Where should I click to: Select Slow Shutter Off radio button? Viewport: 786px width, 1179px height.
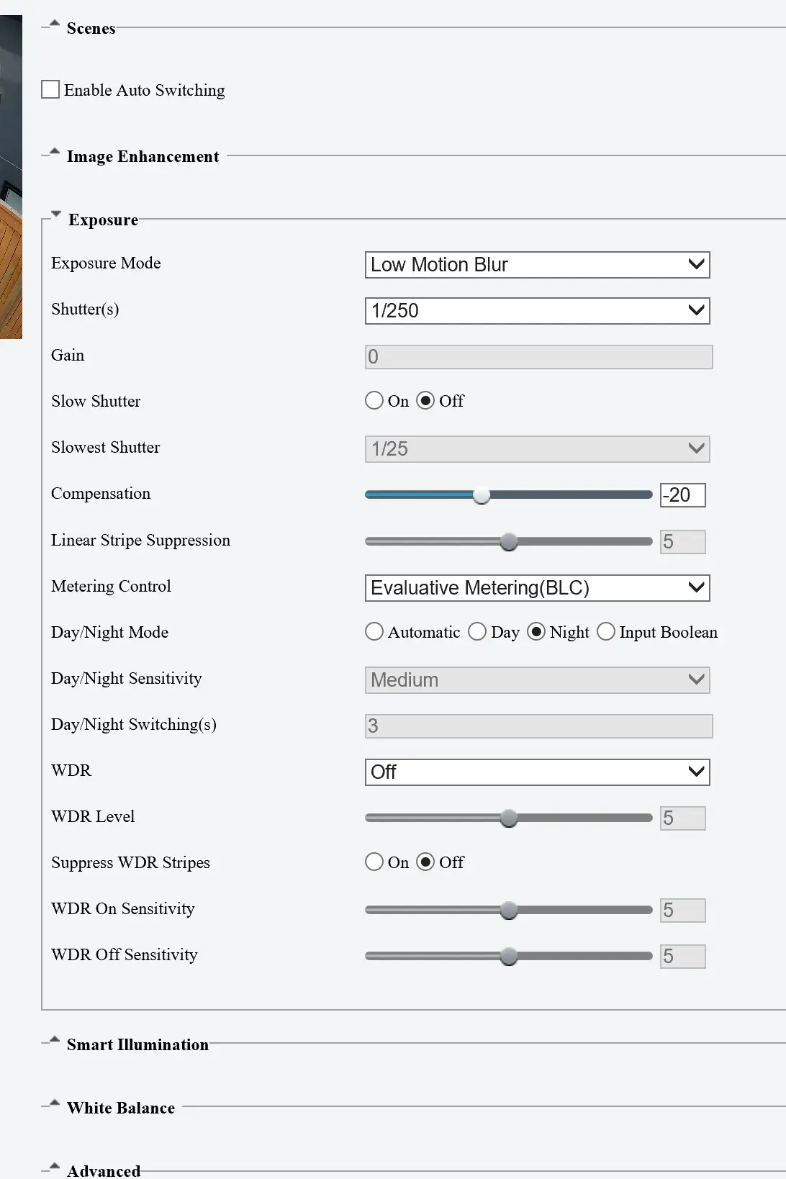click(x=426, y=401)
